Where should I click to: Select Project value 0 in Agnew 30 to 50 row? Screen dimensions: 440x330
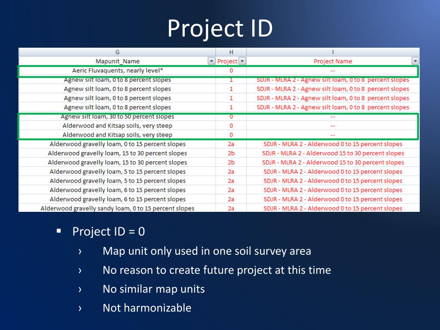[231, 116]
